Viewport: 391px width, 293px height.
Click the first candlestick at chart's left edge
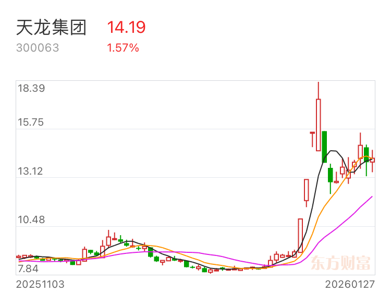point(19,257)
